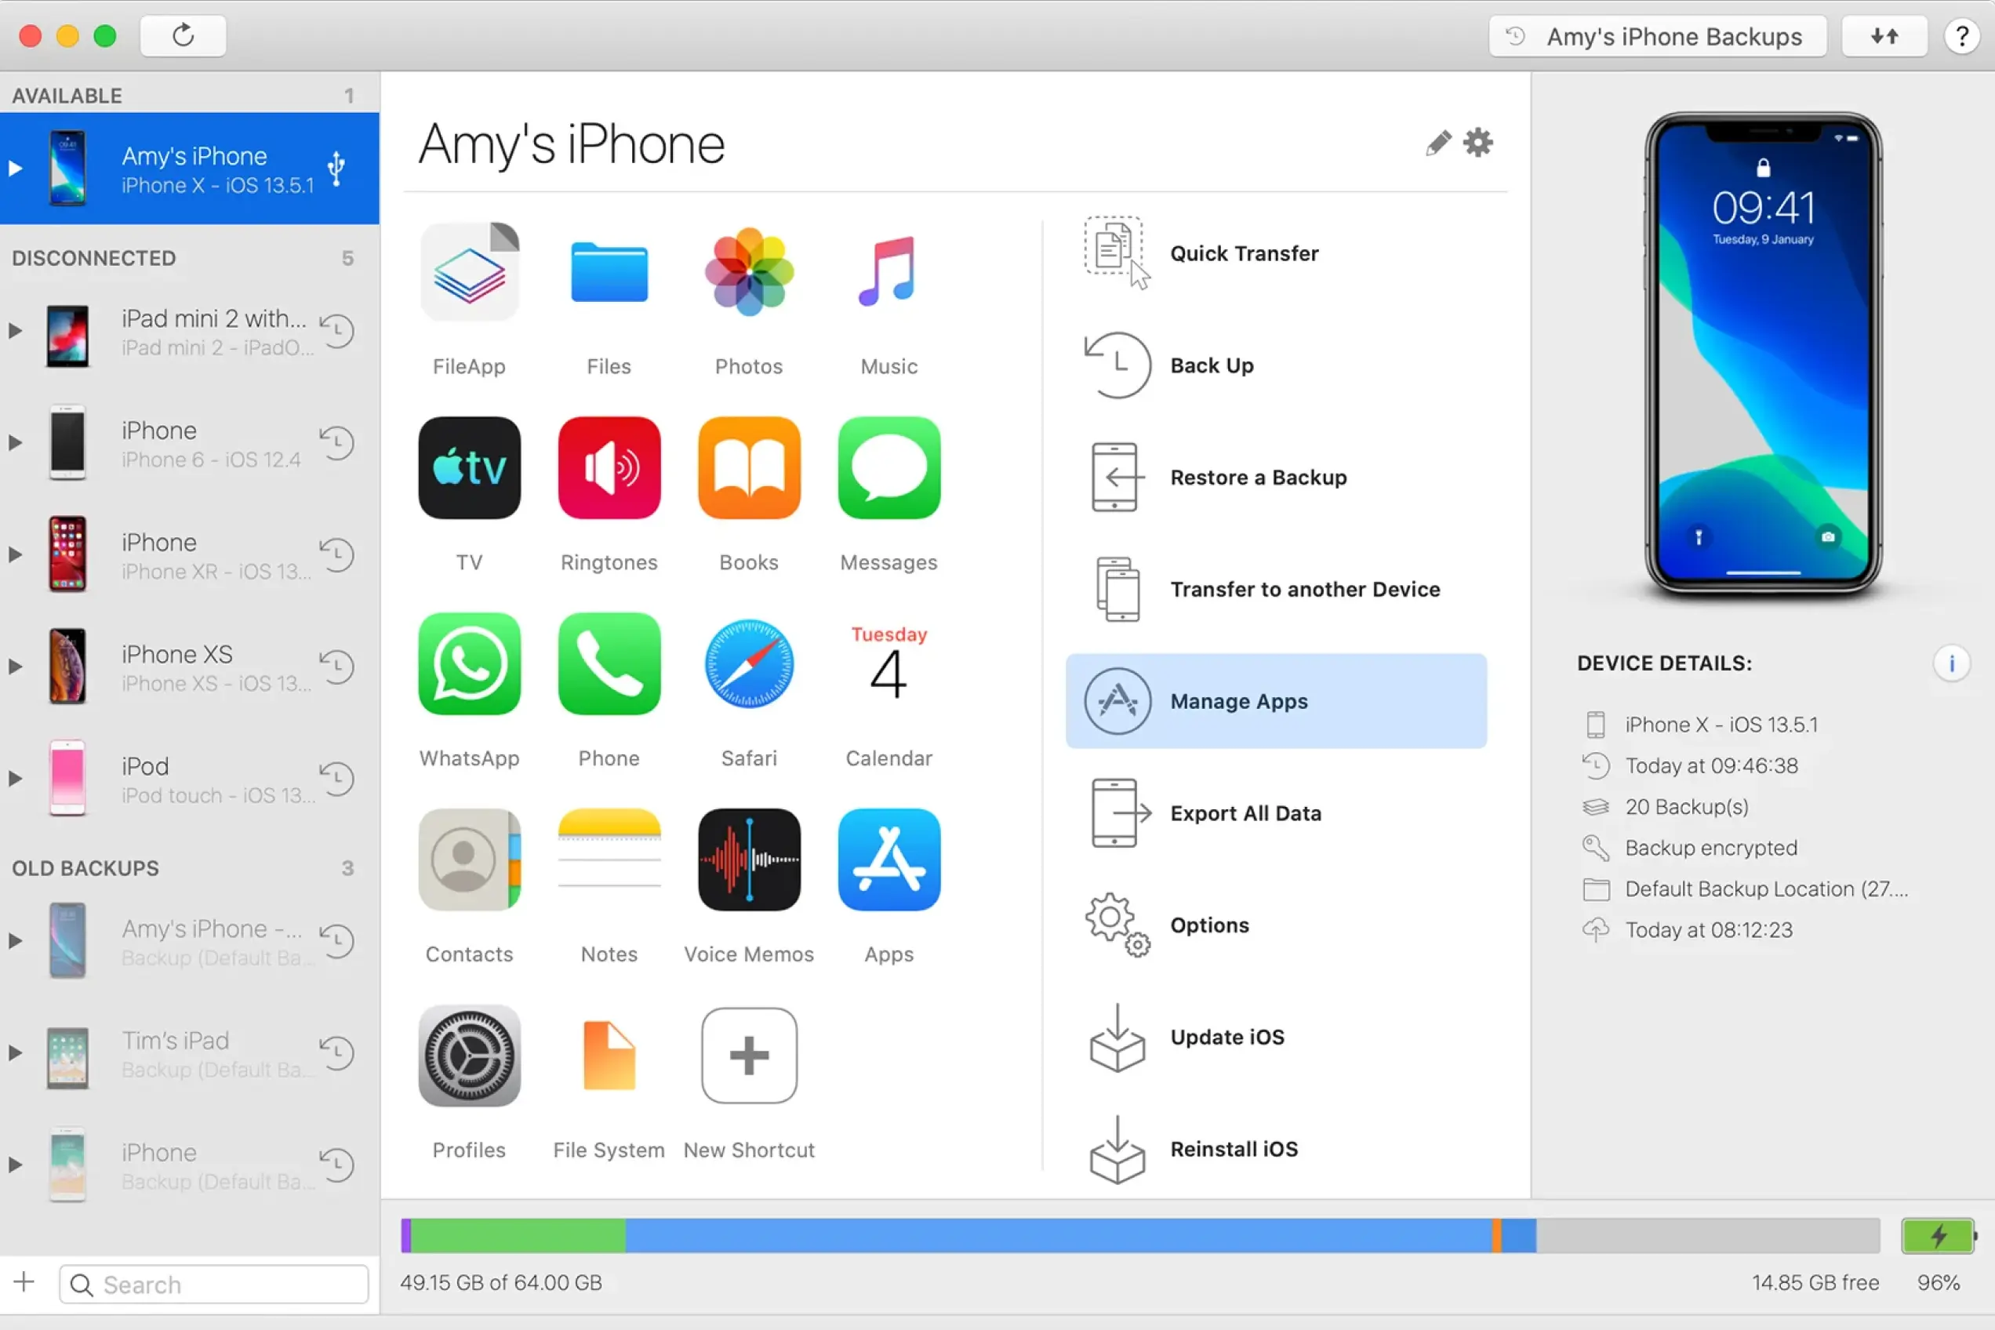Click the device details info icon

click(1951, 663)
